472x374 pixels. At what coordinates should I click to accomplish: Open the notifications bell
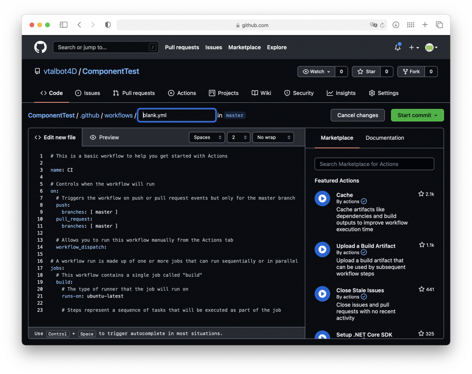click(x=398, y=47)
